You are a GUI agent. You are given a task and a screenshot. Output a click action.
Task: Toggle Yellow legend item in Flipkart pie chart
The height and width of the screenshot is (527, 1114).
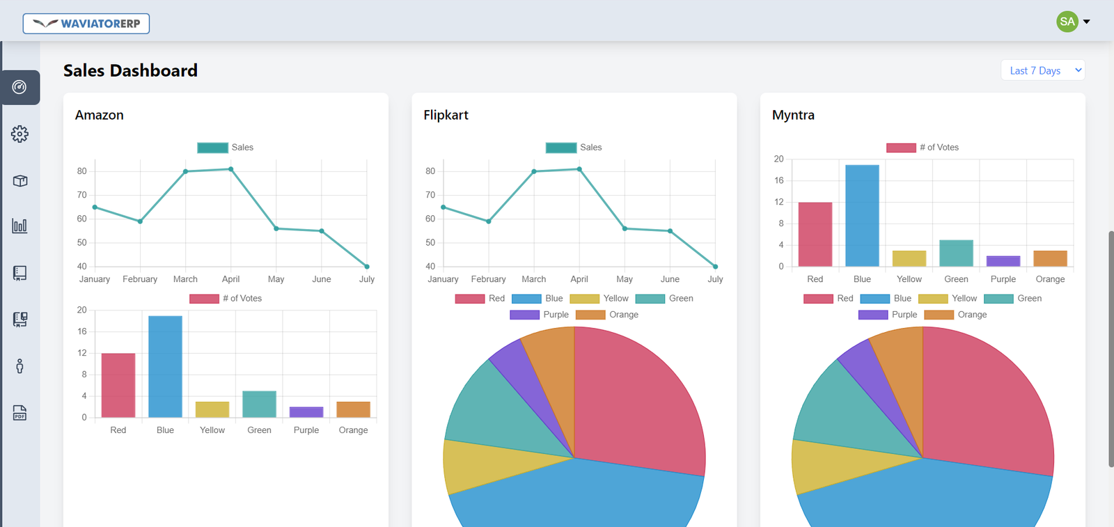[599, 299]
